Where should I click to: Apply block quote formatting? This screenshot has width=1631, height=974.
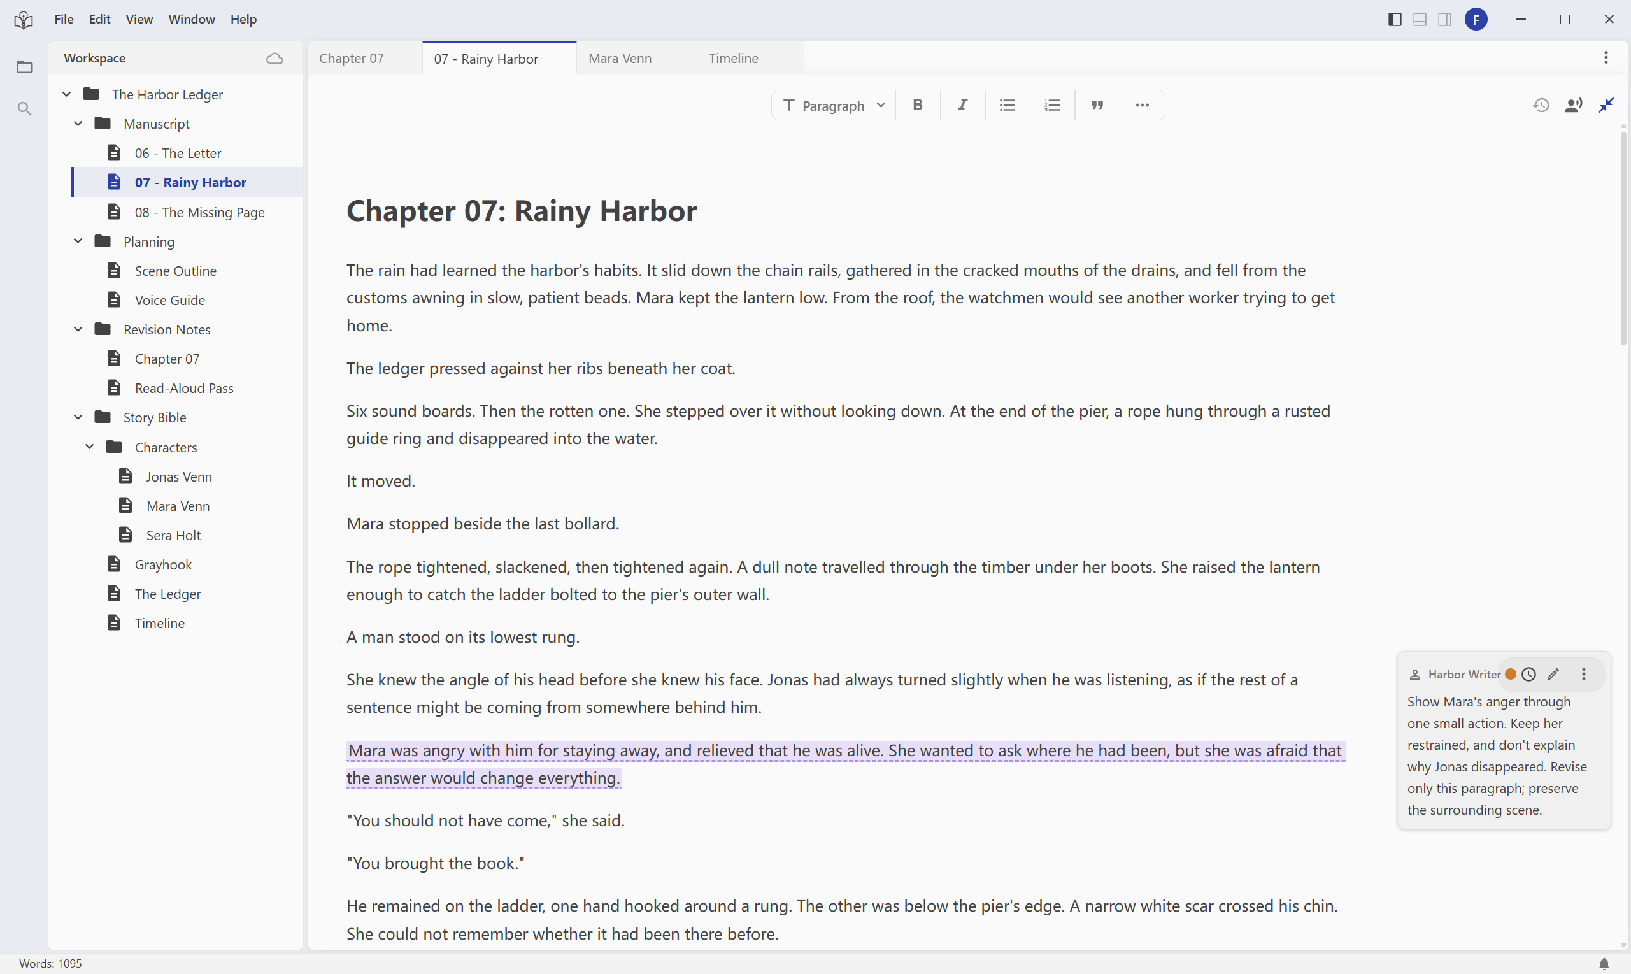[x=1097, y=105]
